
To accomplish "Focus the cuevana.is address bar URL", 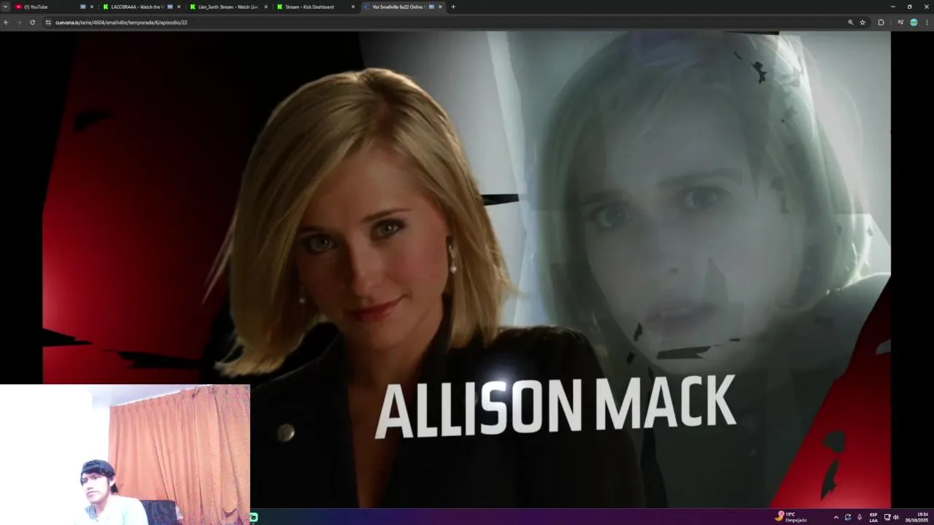I will pyautogui.click(x=121, y=23).
